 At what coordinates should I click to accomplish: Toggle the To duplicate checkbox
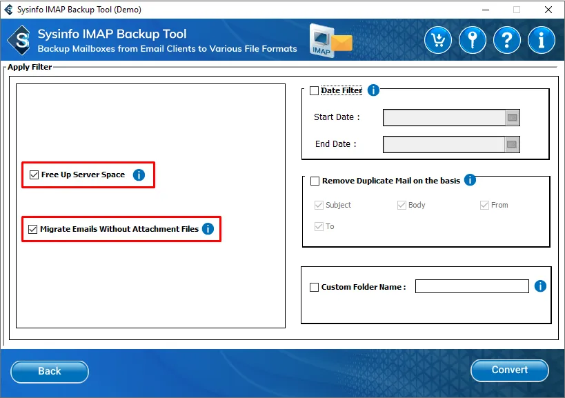[x=319, y=226]
